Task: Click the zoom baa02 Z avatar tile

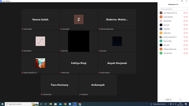Action: click(x=79, y=19)
